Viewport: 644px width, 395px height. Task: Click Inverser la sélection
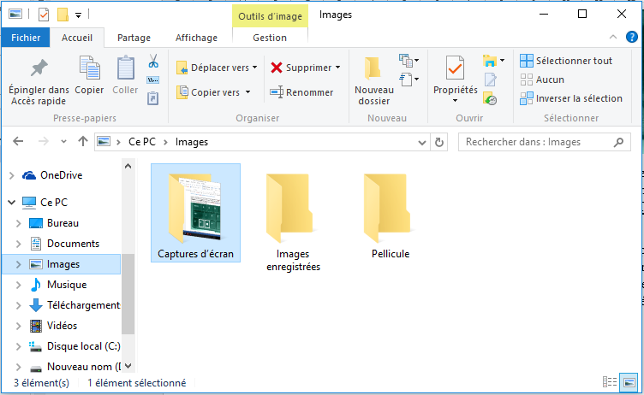(x=571, y=98)
